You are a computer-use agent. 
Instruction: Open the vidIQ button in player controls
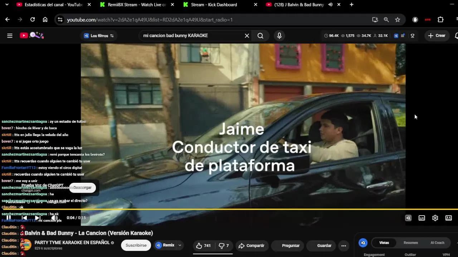point(408,218)
